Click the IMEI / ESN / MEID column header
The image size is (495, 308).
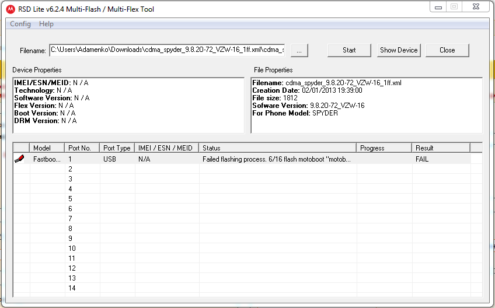click(x=167, y=148)
